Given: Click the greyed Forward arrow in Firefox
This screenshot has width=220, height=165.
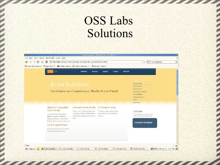Looking at the screenshot, I should pos(31,62).
